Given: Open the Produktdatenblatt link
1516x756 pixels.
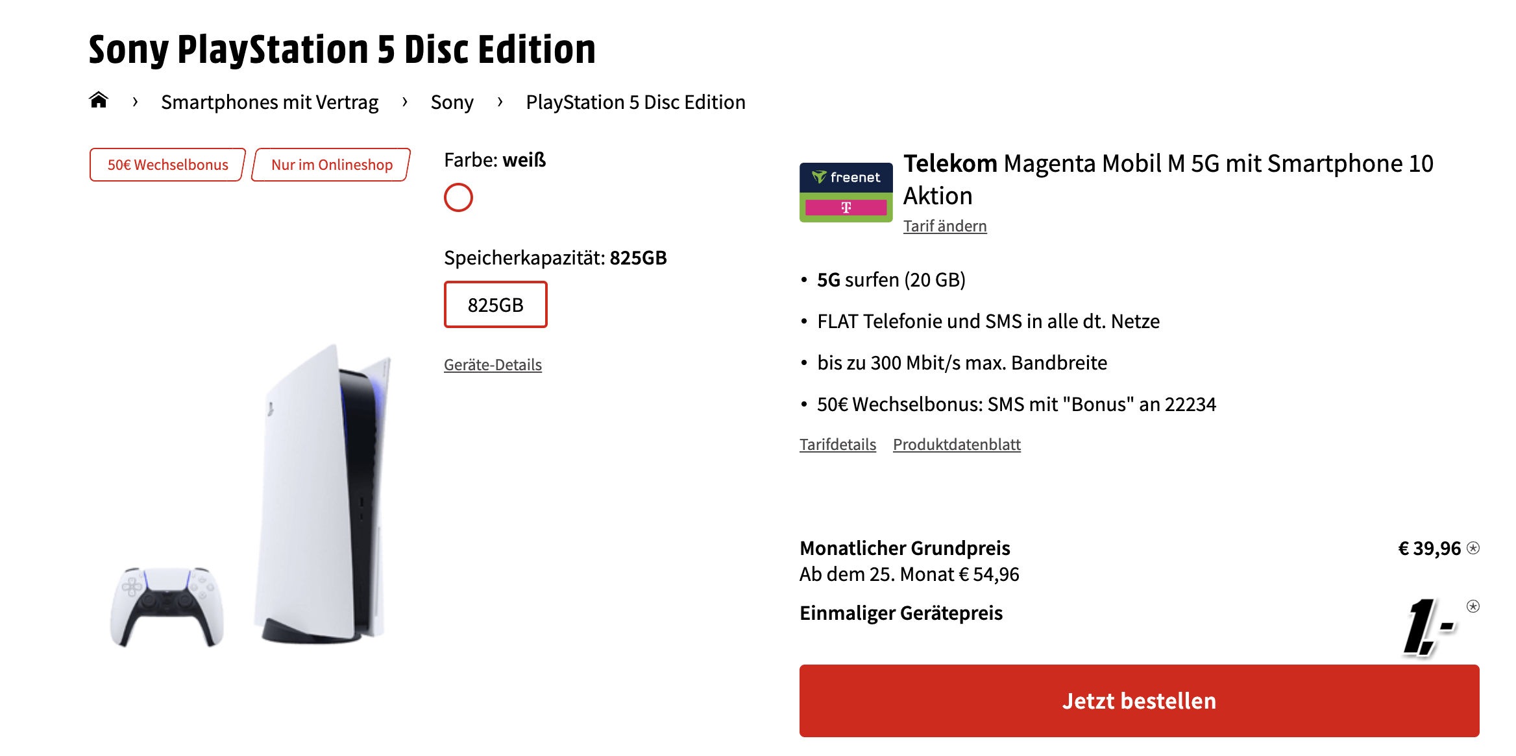Looking at the screenshot, I should (x=957, y=444).
